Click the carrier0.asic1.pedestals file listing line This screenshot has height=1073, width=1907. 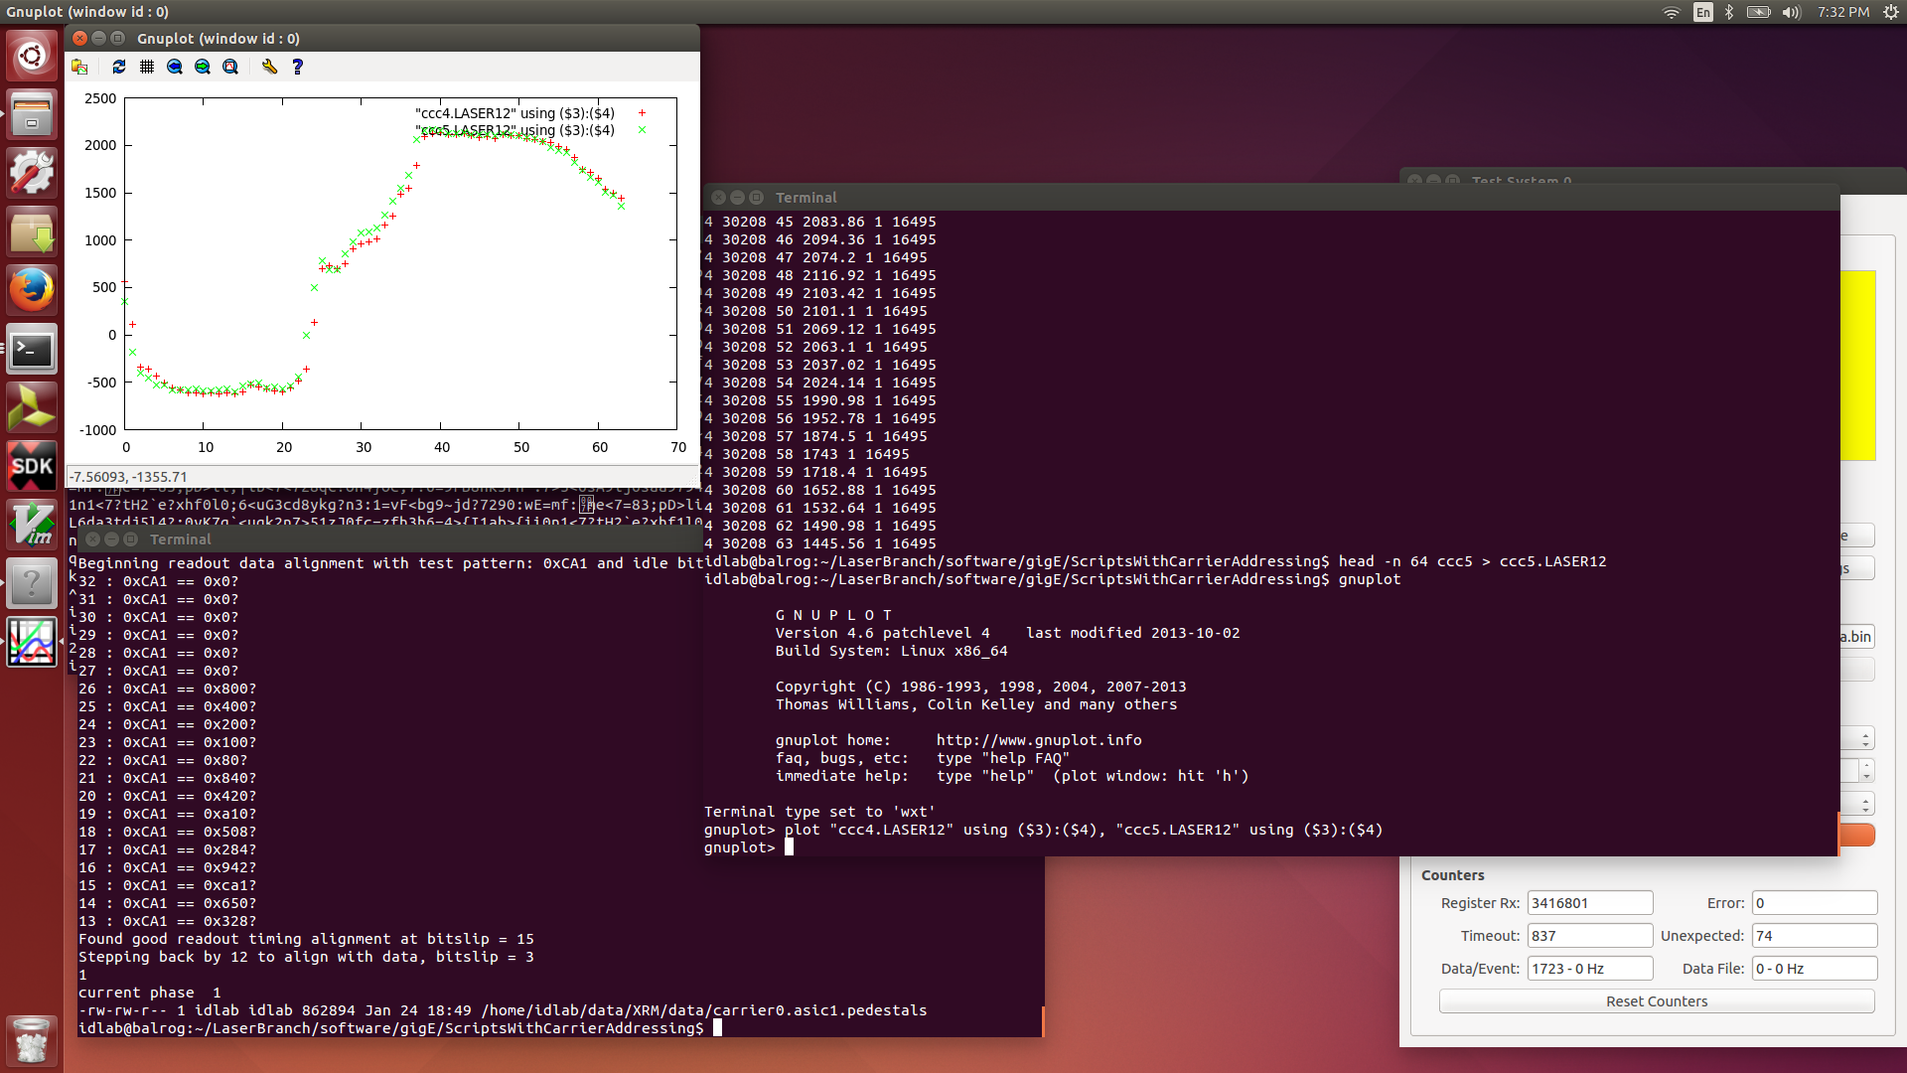[x=503, y=1010]
